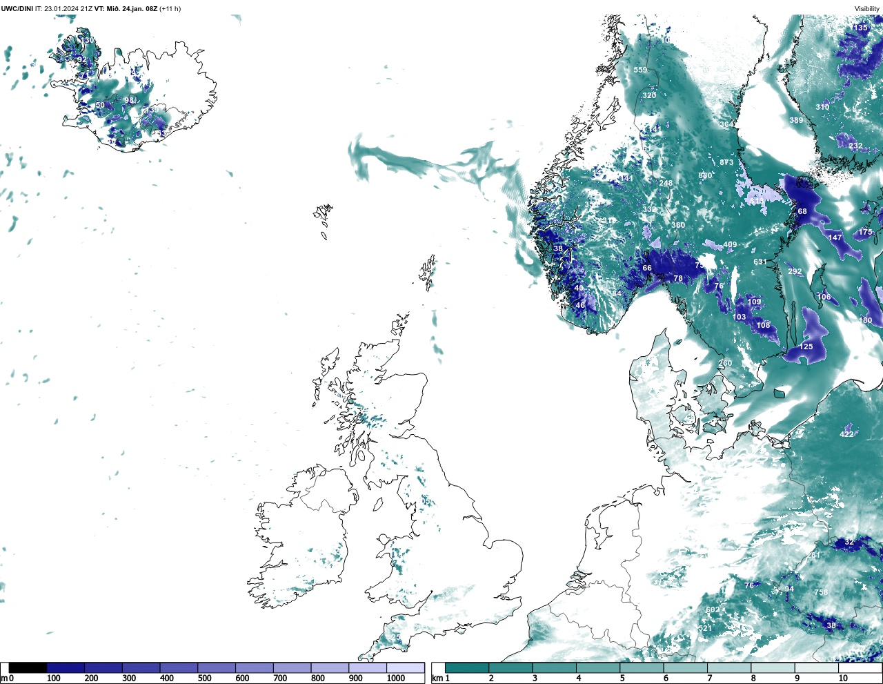Click the visibility value 873 in Sweden
Screen dimensions: 883x684
tap(726, 162)
